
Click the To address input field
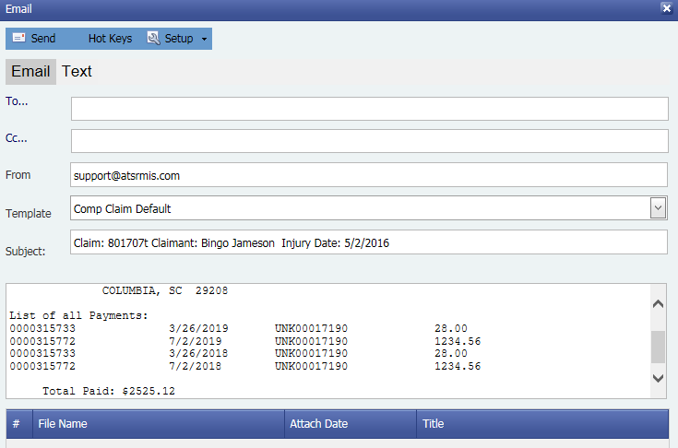click(x=369, y=109)
